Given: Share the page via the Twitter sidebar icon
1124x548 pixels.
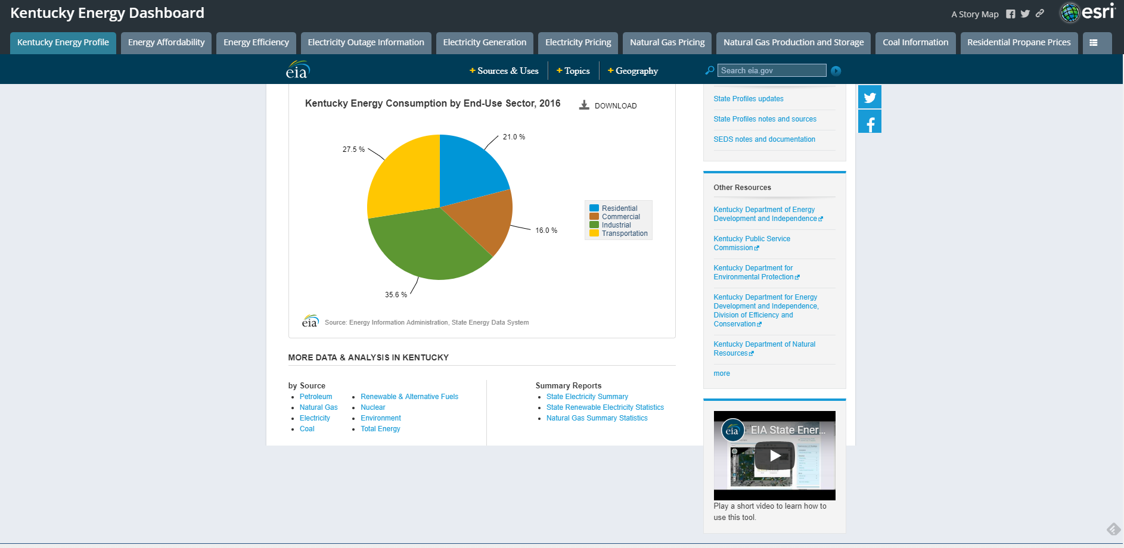Looking at the screenshot, I should pyautogui.click(x=870, y=96).
